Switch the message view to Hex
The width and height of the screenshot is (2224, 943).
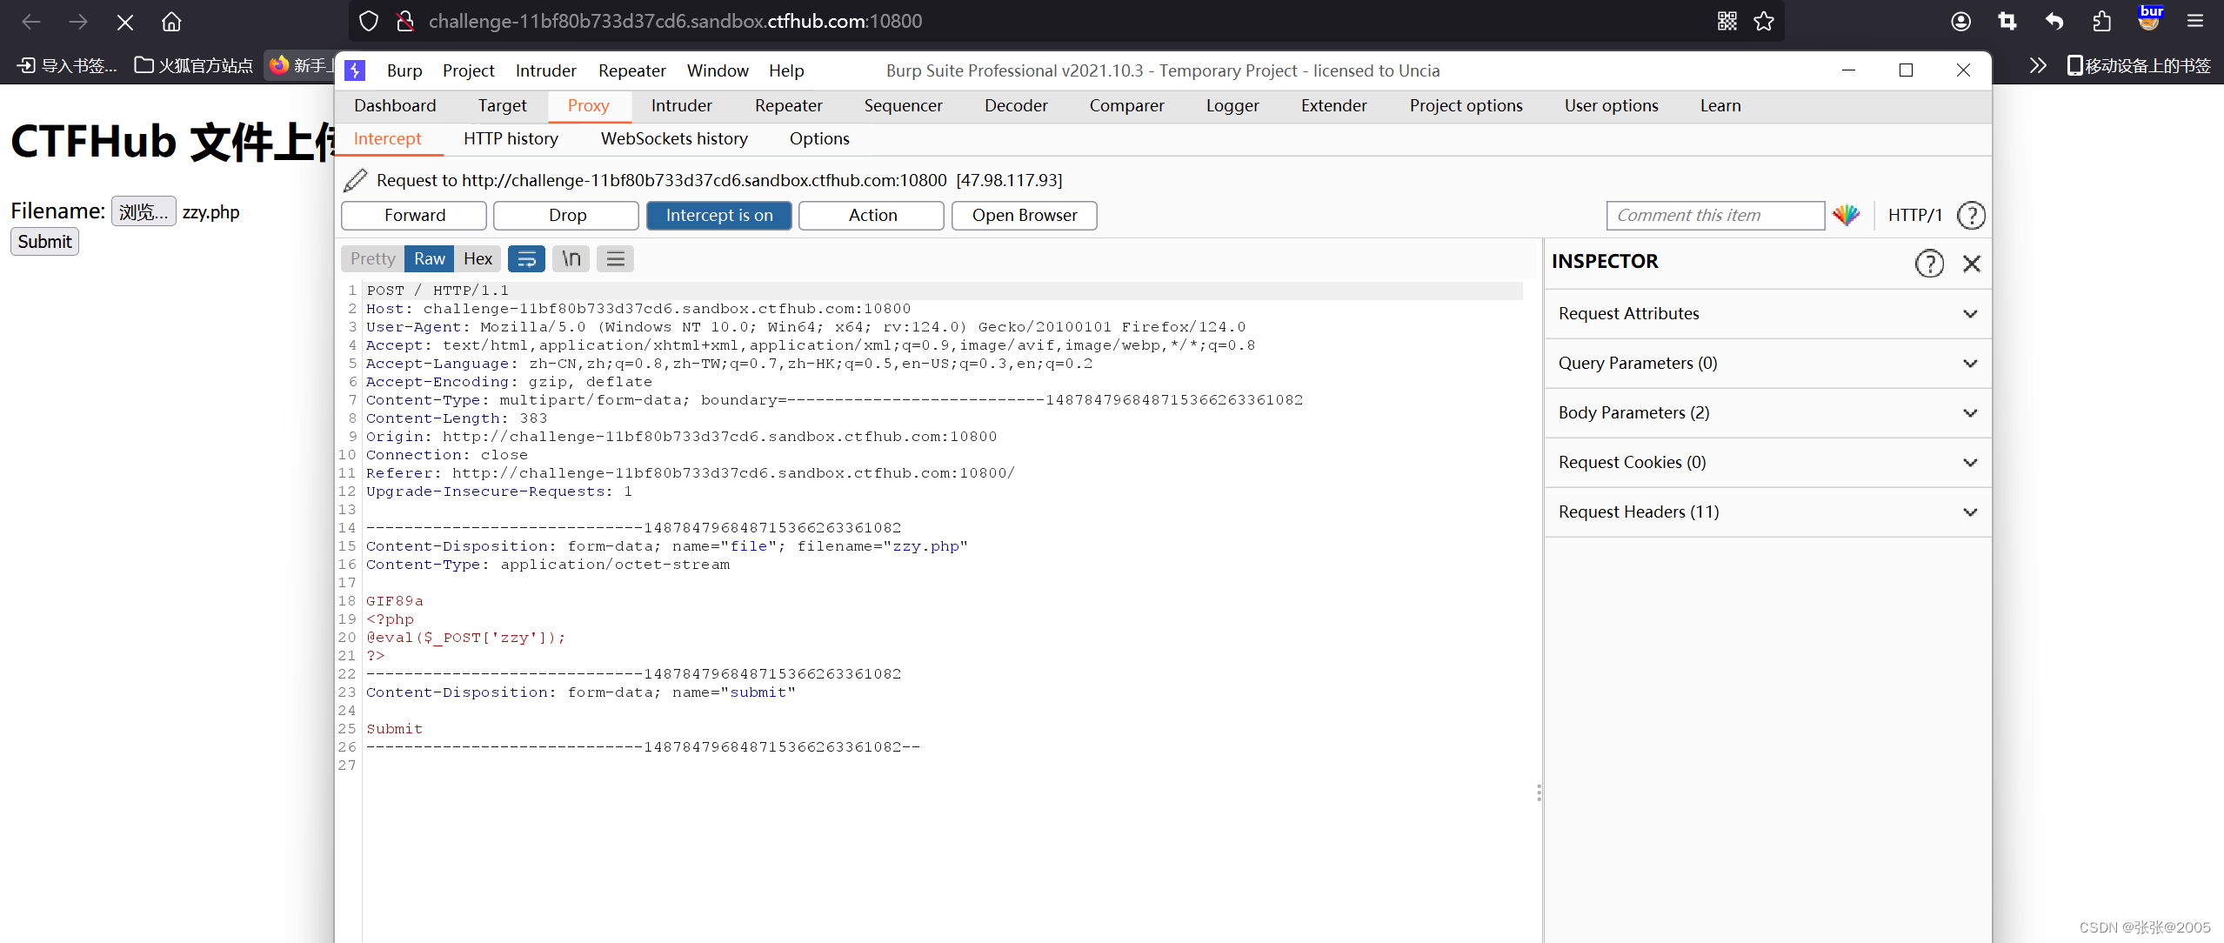coord(478,258)
